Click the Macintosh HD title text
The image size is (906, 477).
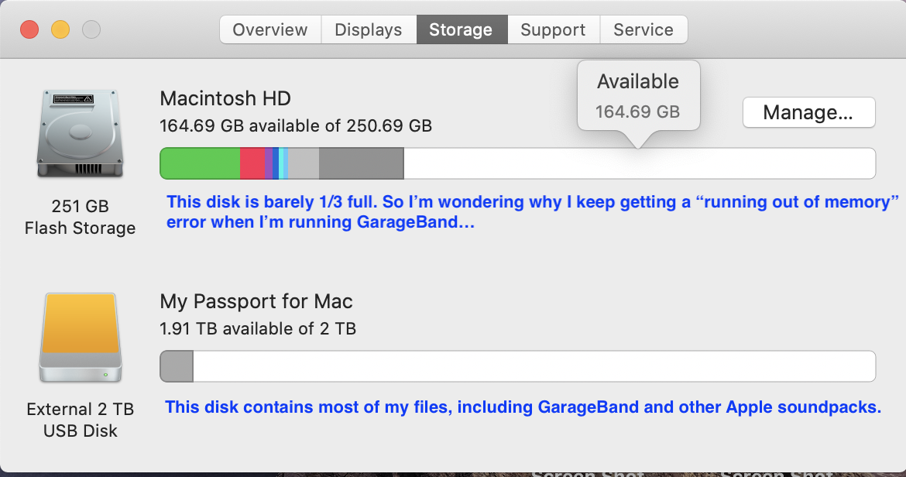[x=225, y=99]
